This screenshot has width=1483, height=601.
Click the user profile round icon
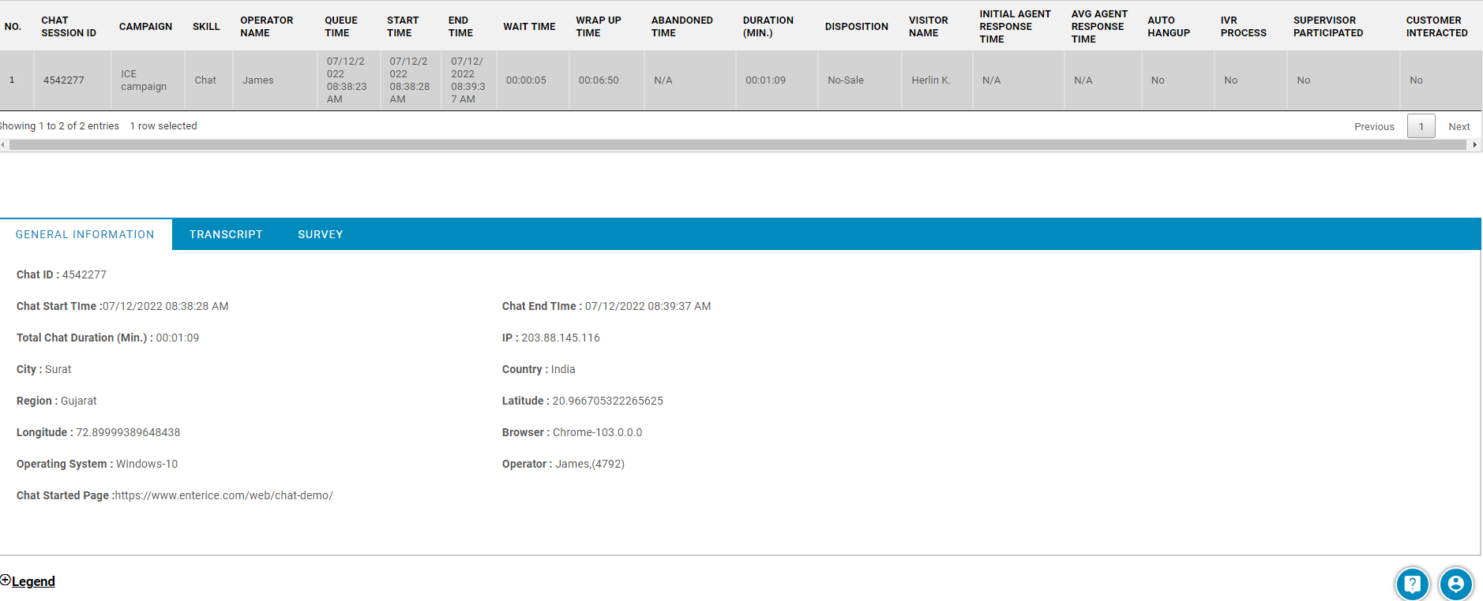point(1455,584)
